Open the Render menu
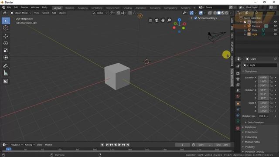The image size is (279, 157). click(x=24, y=7)
